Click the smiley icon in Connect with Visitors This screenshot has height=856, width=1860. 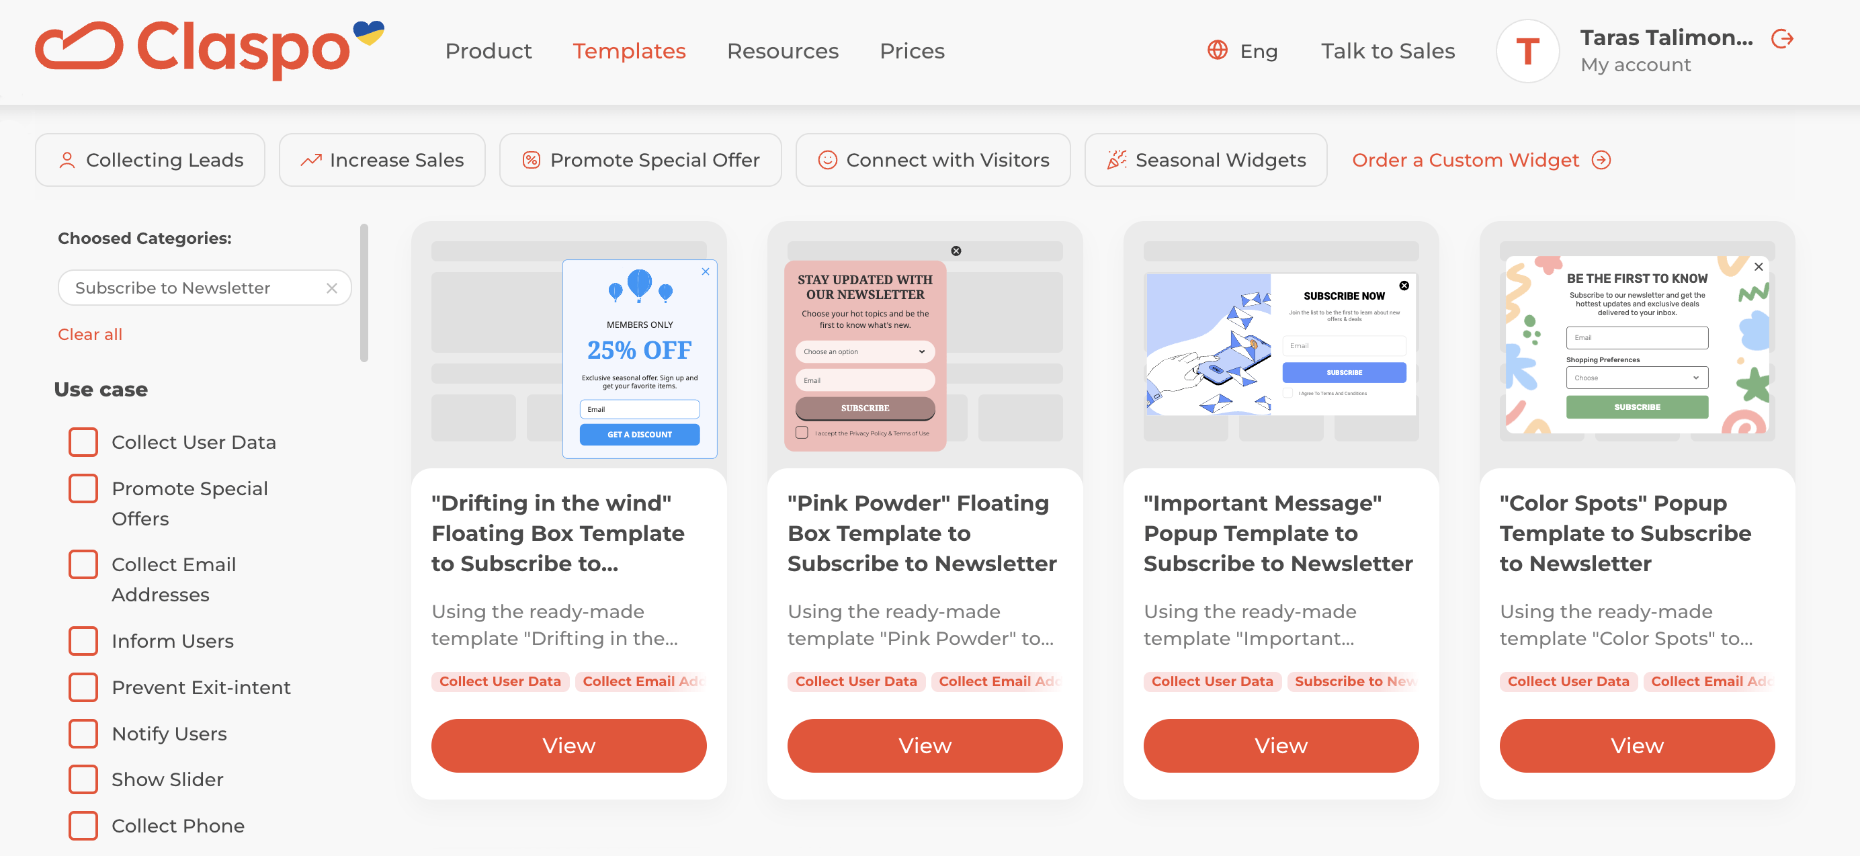click(827, 159)
